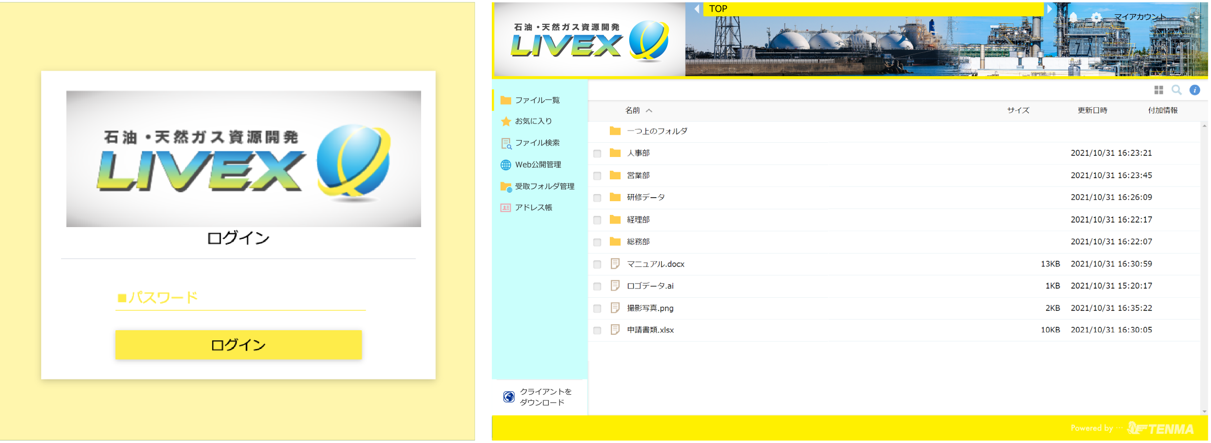
Task: Open the マニュアル.docx file name
Action: tap(656, 264)
